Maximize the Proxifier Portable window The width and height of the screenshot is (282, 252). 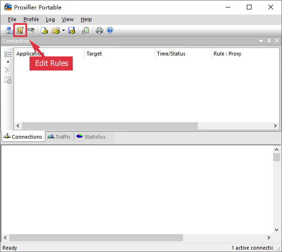click(x=249, y=7)
